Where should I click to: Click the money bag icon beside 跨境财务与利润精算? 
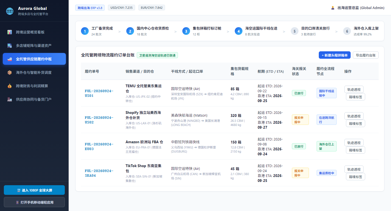pyautogui.click(x=10, y=86)
